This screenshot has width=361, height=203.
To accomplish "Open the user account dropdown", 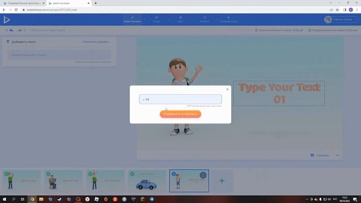I will pos(341,20).
